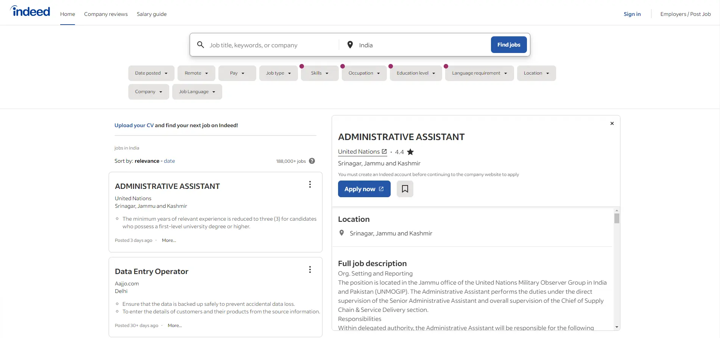Open Employers / Post Job link
This screenshot has height=338, width=720.
point(686,14)
